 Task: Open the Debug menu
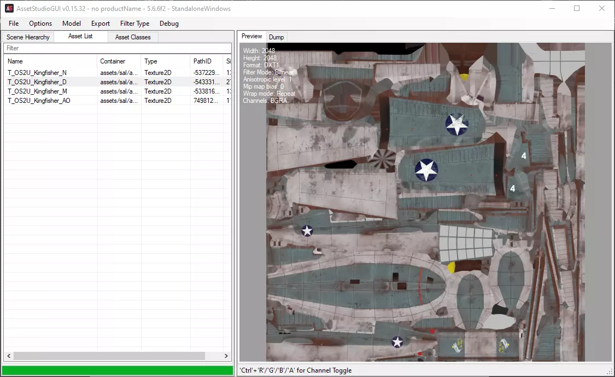[169, 24]
